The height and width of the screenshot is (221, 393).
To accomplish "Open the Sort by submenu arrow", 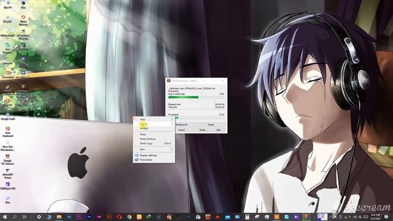I will pyautogui.click(x=172, y=124).
